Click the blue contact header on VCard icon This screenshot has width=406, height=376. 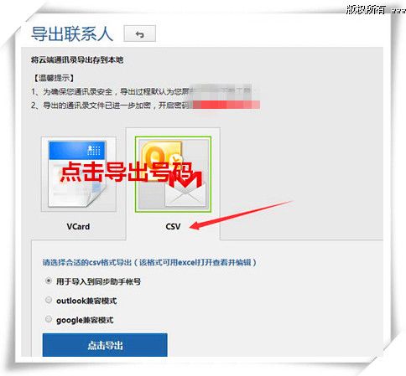pos(78,150)
